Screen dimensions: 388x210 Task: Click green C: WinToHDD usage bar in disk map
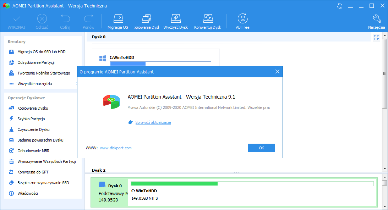(252, 184)
